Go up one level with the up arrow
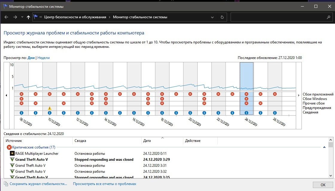The width and height of the screenshot is (335, 191). 28,17
